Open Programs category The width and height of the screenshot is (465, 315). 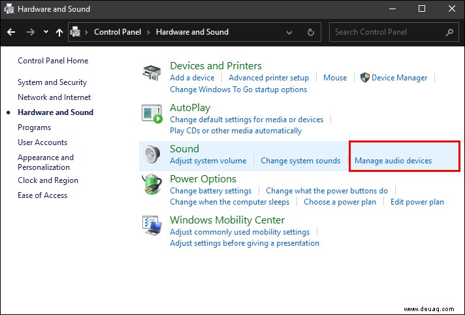pos(35,127)
